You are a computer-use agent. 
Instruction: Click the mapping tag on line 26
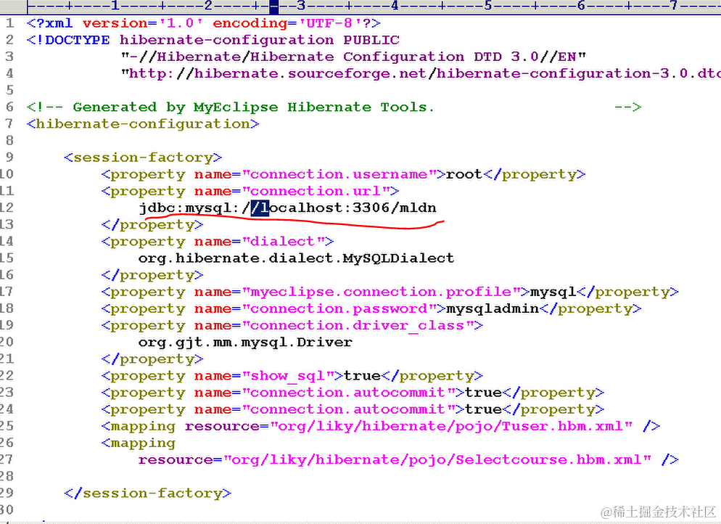pyautogui.click(x=139, y=443)
